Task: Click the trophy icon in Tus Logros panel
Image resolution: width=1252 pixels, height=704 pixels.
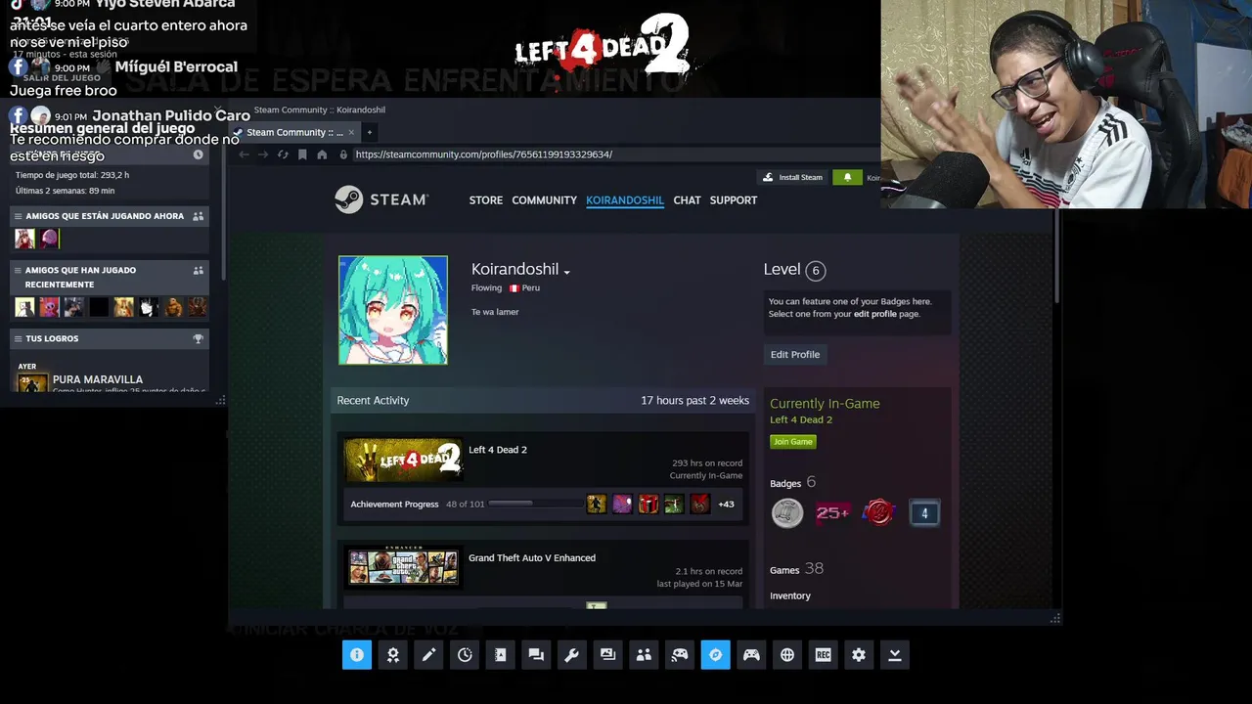Action: pos(198,338)
